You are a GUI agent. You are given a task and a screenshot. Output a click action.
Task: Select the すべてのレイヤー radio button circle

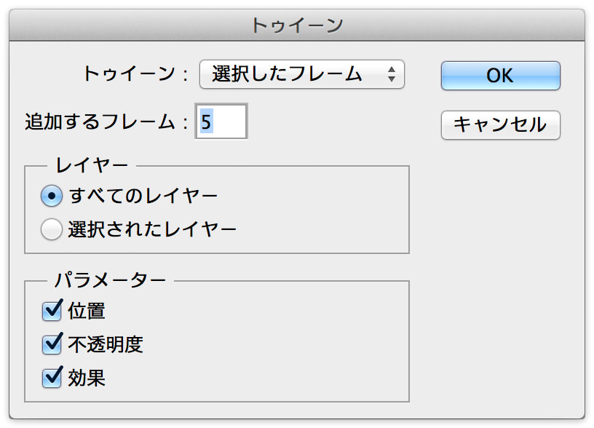point(52,196)
